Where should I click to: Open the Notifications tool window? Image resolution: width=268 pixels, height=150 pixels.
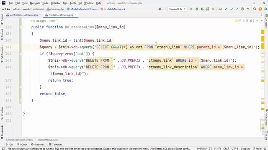click(266, 117)
